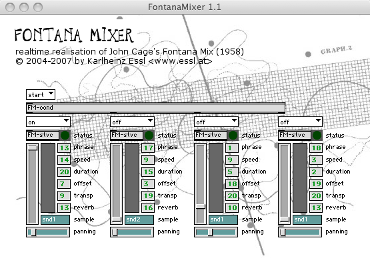370x258 pixels.
Task: Open the first channel's on dropdown
Action: (48, 122)
